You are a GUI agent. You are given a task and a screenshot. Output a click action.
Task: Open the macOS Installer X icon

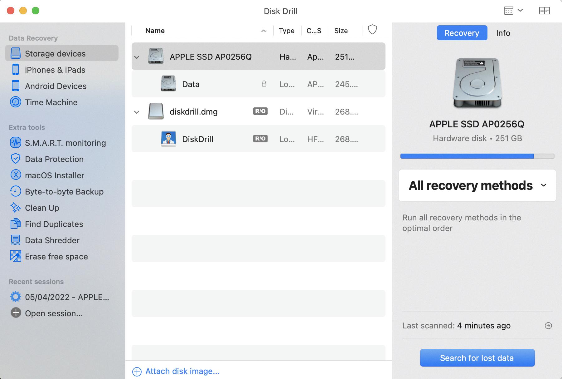point(15,175)
